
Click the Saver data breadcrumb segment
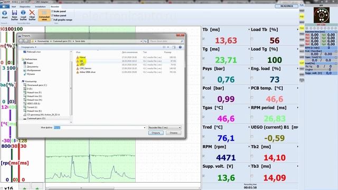80,41
